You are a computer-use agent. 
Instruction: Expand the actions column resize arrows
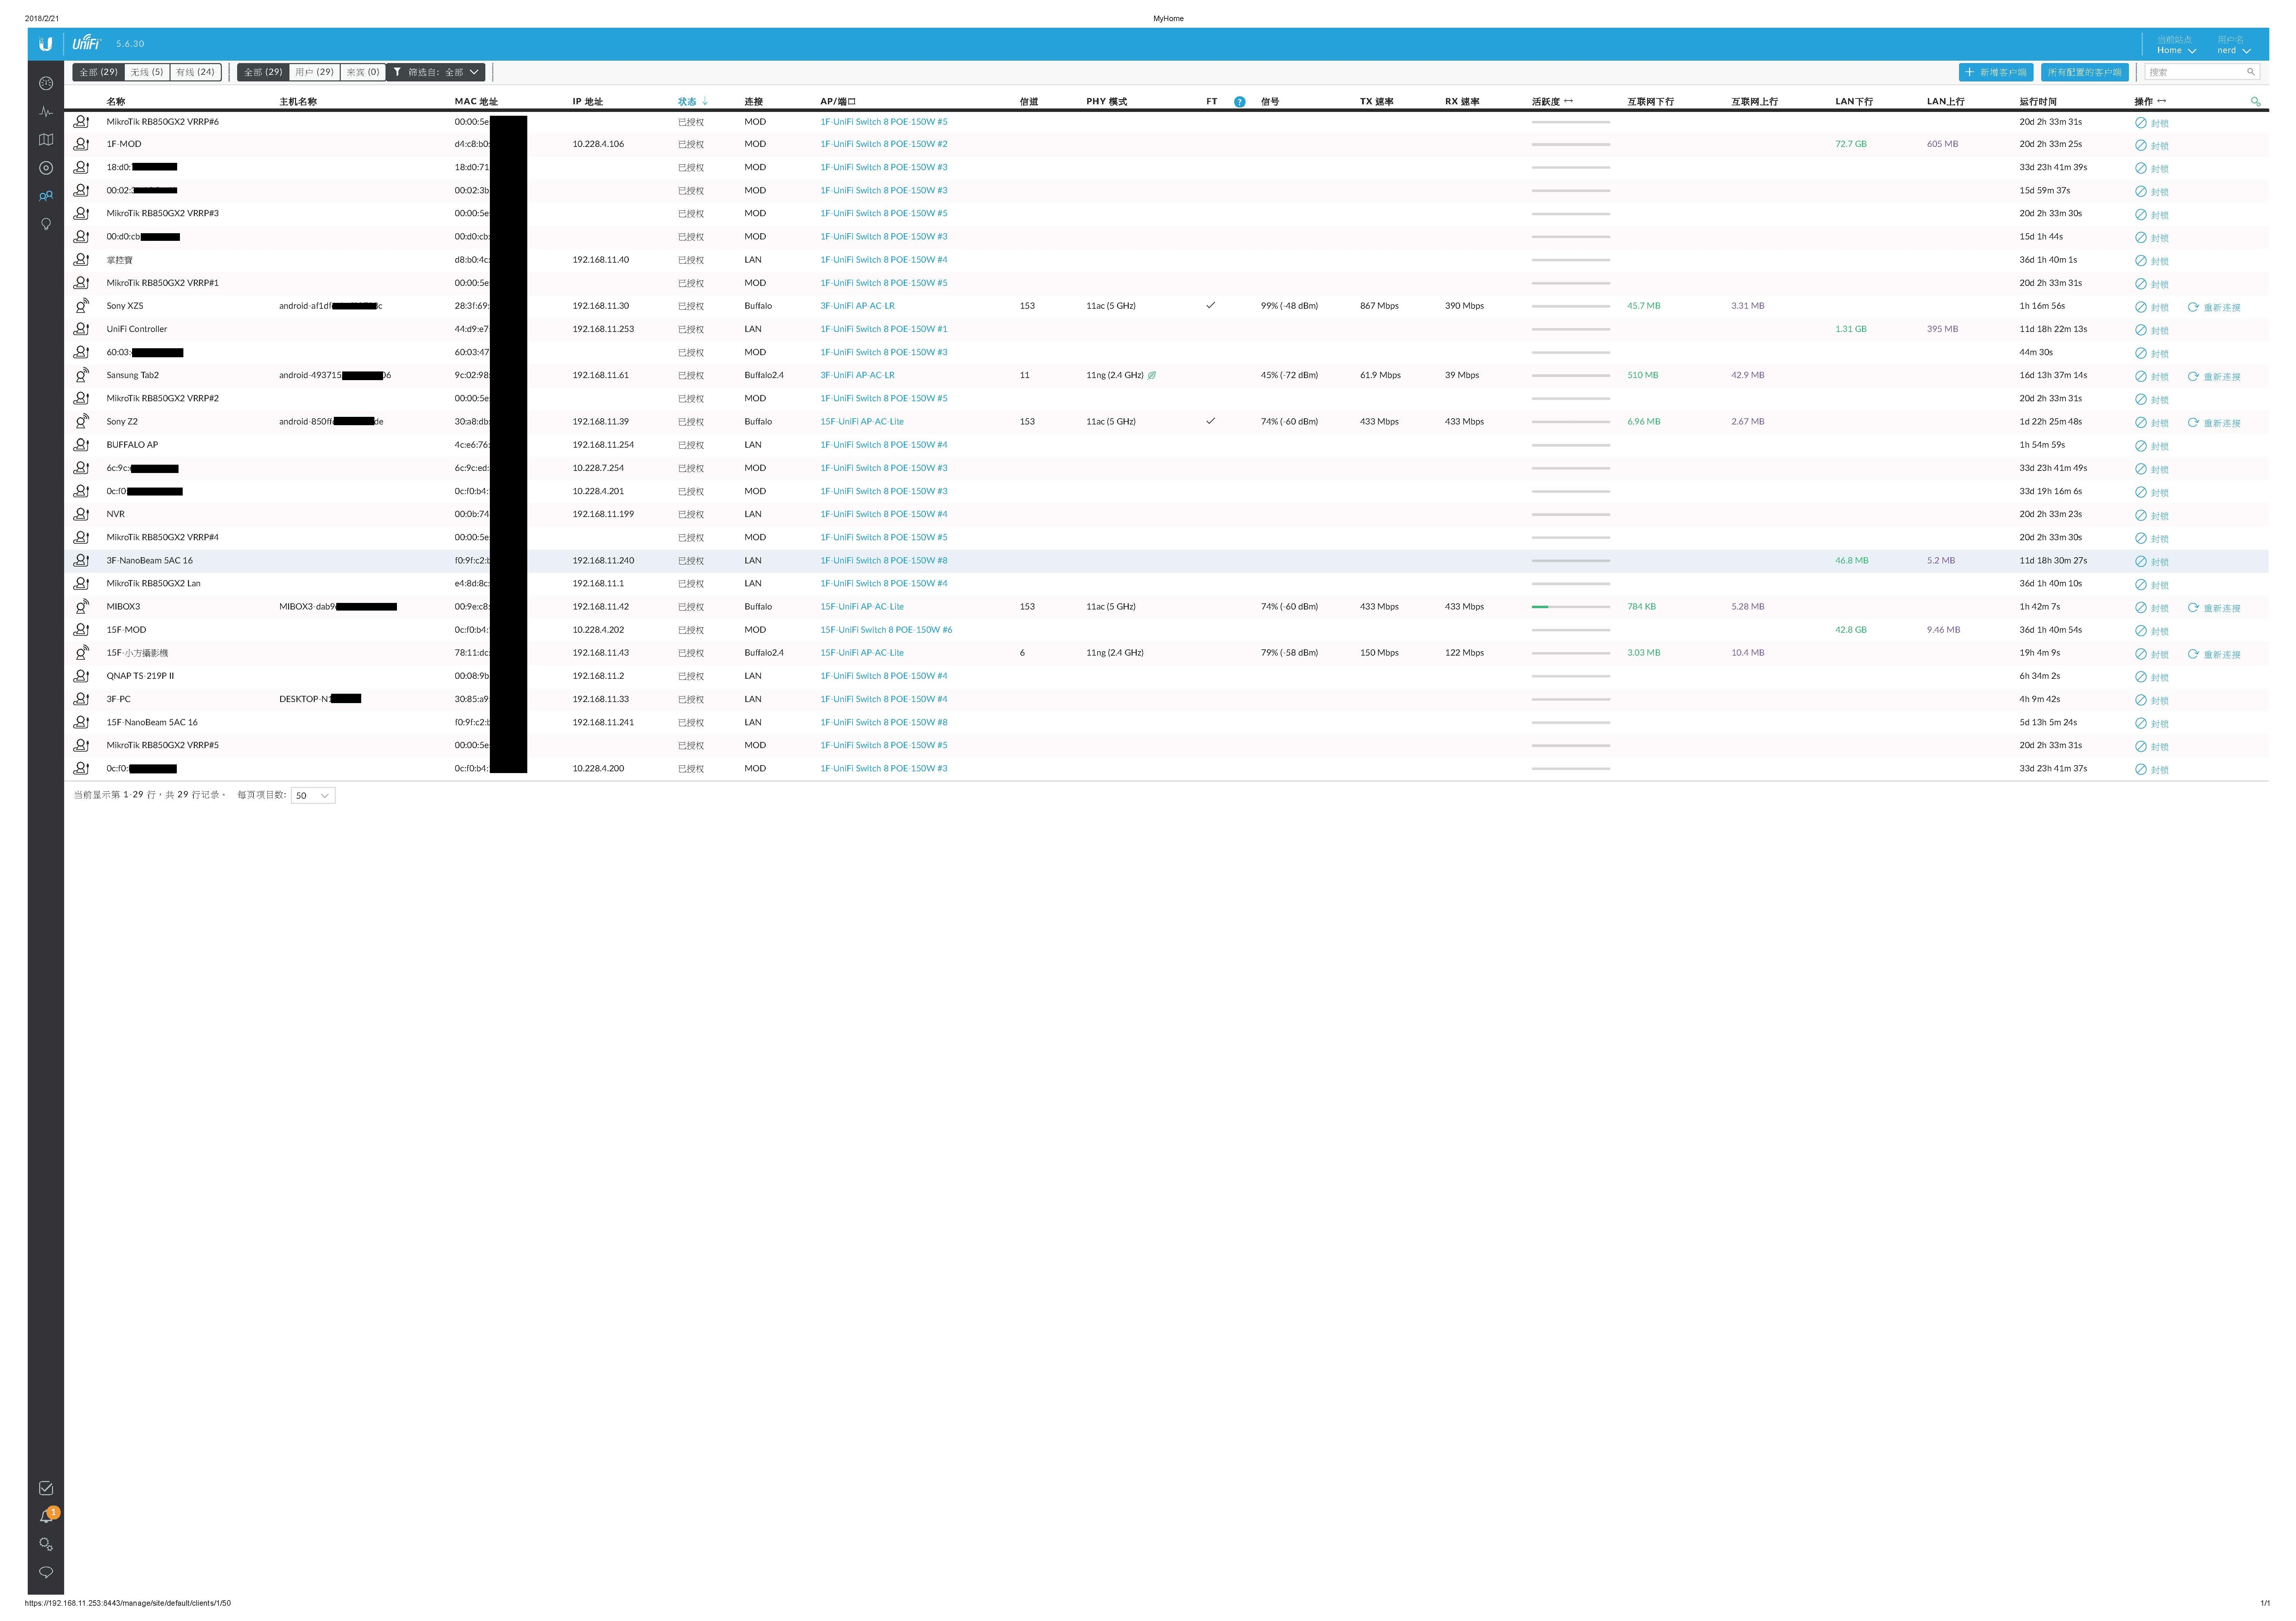coord(2162,101)
